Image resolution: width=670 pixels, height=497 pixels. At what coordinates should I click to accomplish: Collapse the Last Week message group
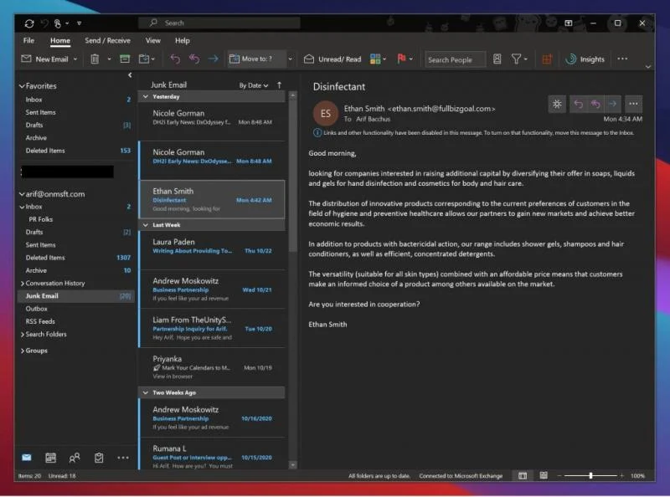pos(146,225)
